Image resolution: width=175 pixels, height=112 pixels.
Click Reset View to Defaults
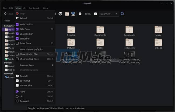coord(35,50)
